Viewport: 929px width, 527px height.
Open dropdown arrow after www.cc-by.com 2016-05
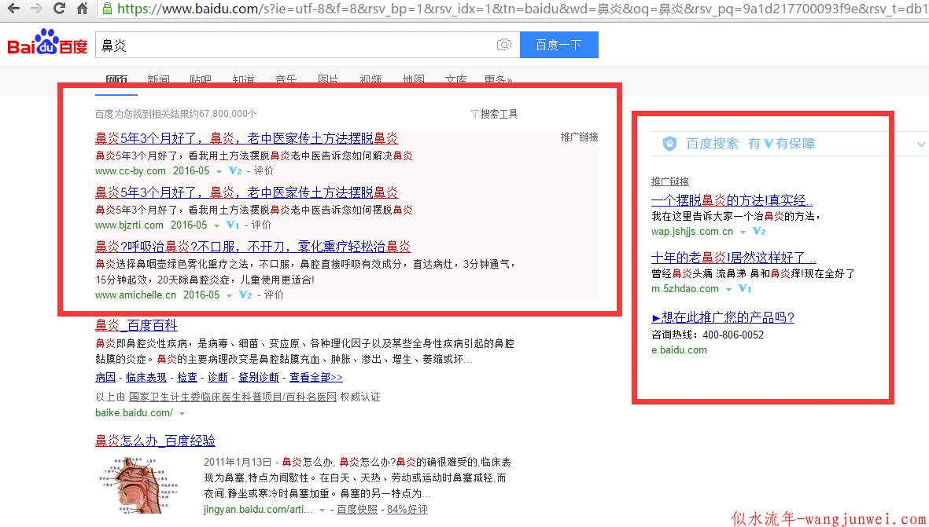(x=219, y=171)
